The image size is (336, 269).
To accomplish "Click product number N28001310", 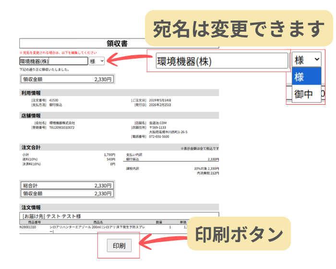I will (x=28, y=227).
